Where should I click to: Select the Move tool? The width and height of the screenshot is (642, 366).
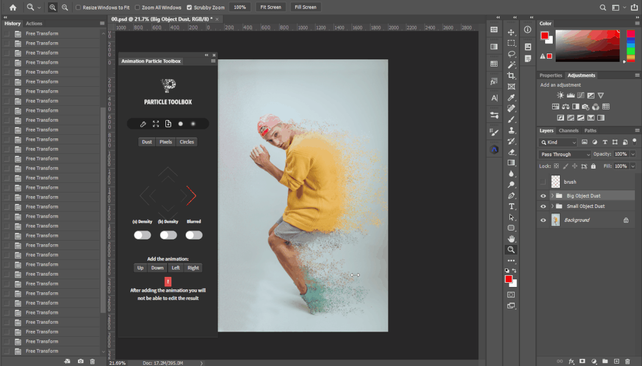pos(511,32)
